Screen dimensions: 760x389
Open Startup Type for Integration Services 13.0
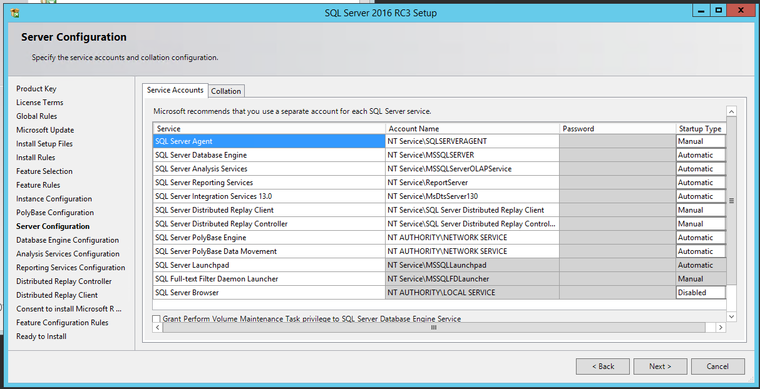coord(701,196)
